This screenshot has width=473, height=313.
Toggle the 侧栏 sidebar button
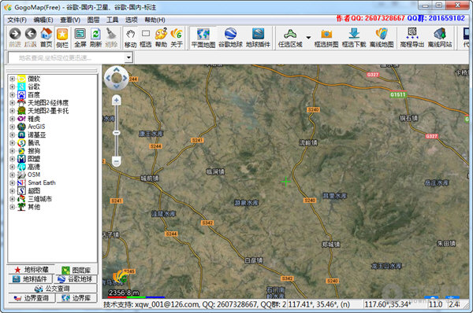point(62,37)
